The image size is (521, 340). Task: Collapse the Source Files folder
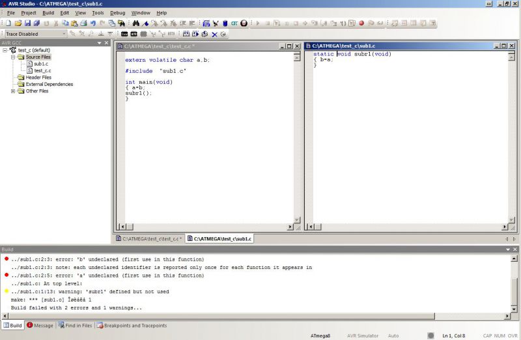(13, 57)
